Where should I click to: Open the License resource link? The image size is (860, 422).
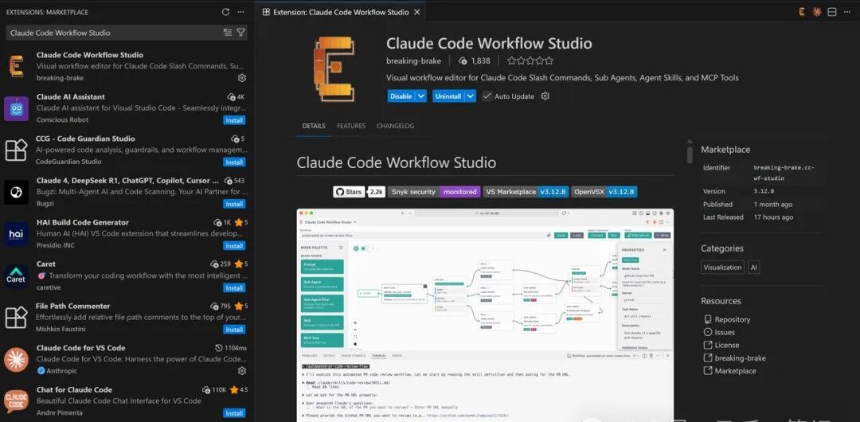coord(727,346)
